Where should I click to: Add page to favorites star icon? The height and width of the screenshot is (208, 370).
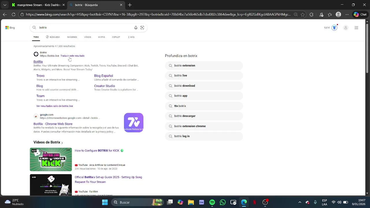pyautogui.click(x=303, y=14)
